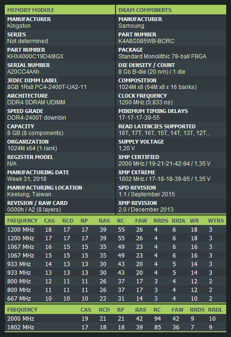Image resolution: width=231 pixels, height=337 pixels.
Task: Select the 1067 MHz row with CAS 15
Action: coord(115,255)
